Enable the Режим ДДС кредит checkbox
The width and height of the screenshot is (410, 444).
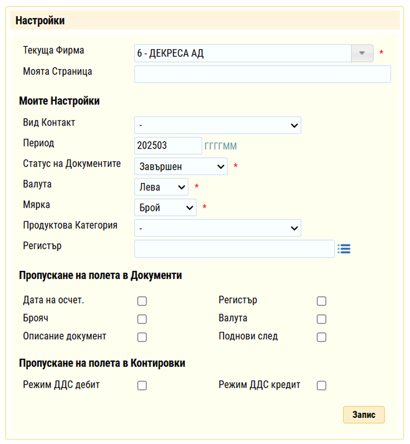pyautogui.click(x=321, y=386)
